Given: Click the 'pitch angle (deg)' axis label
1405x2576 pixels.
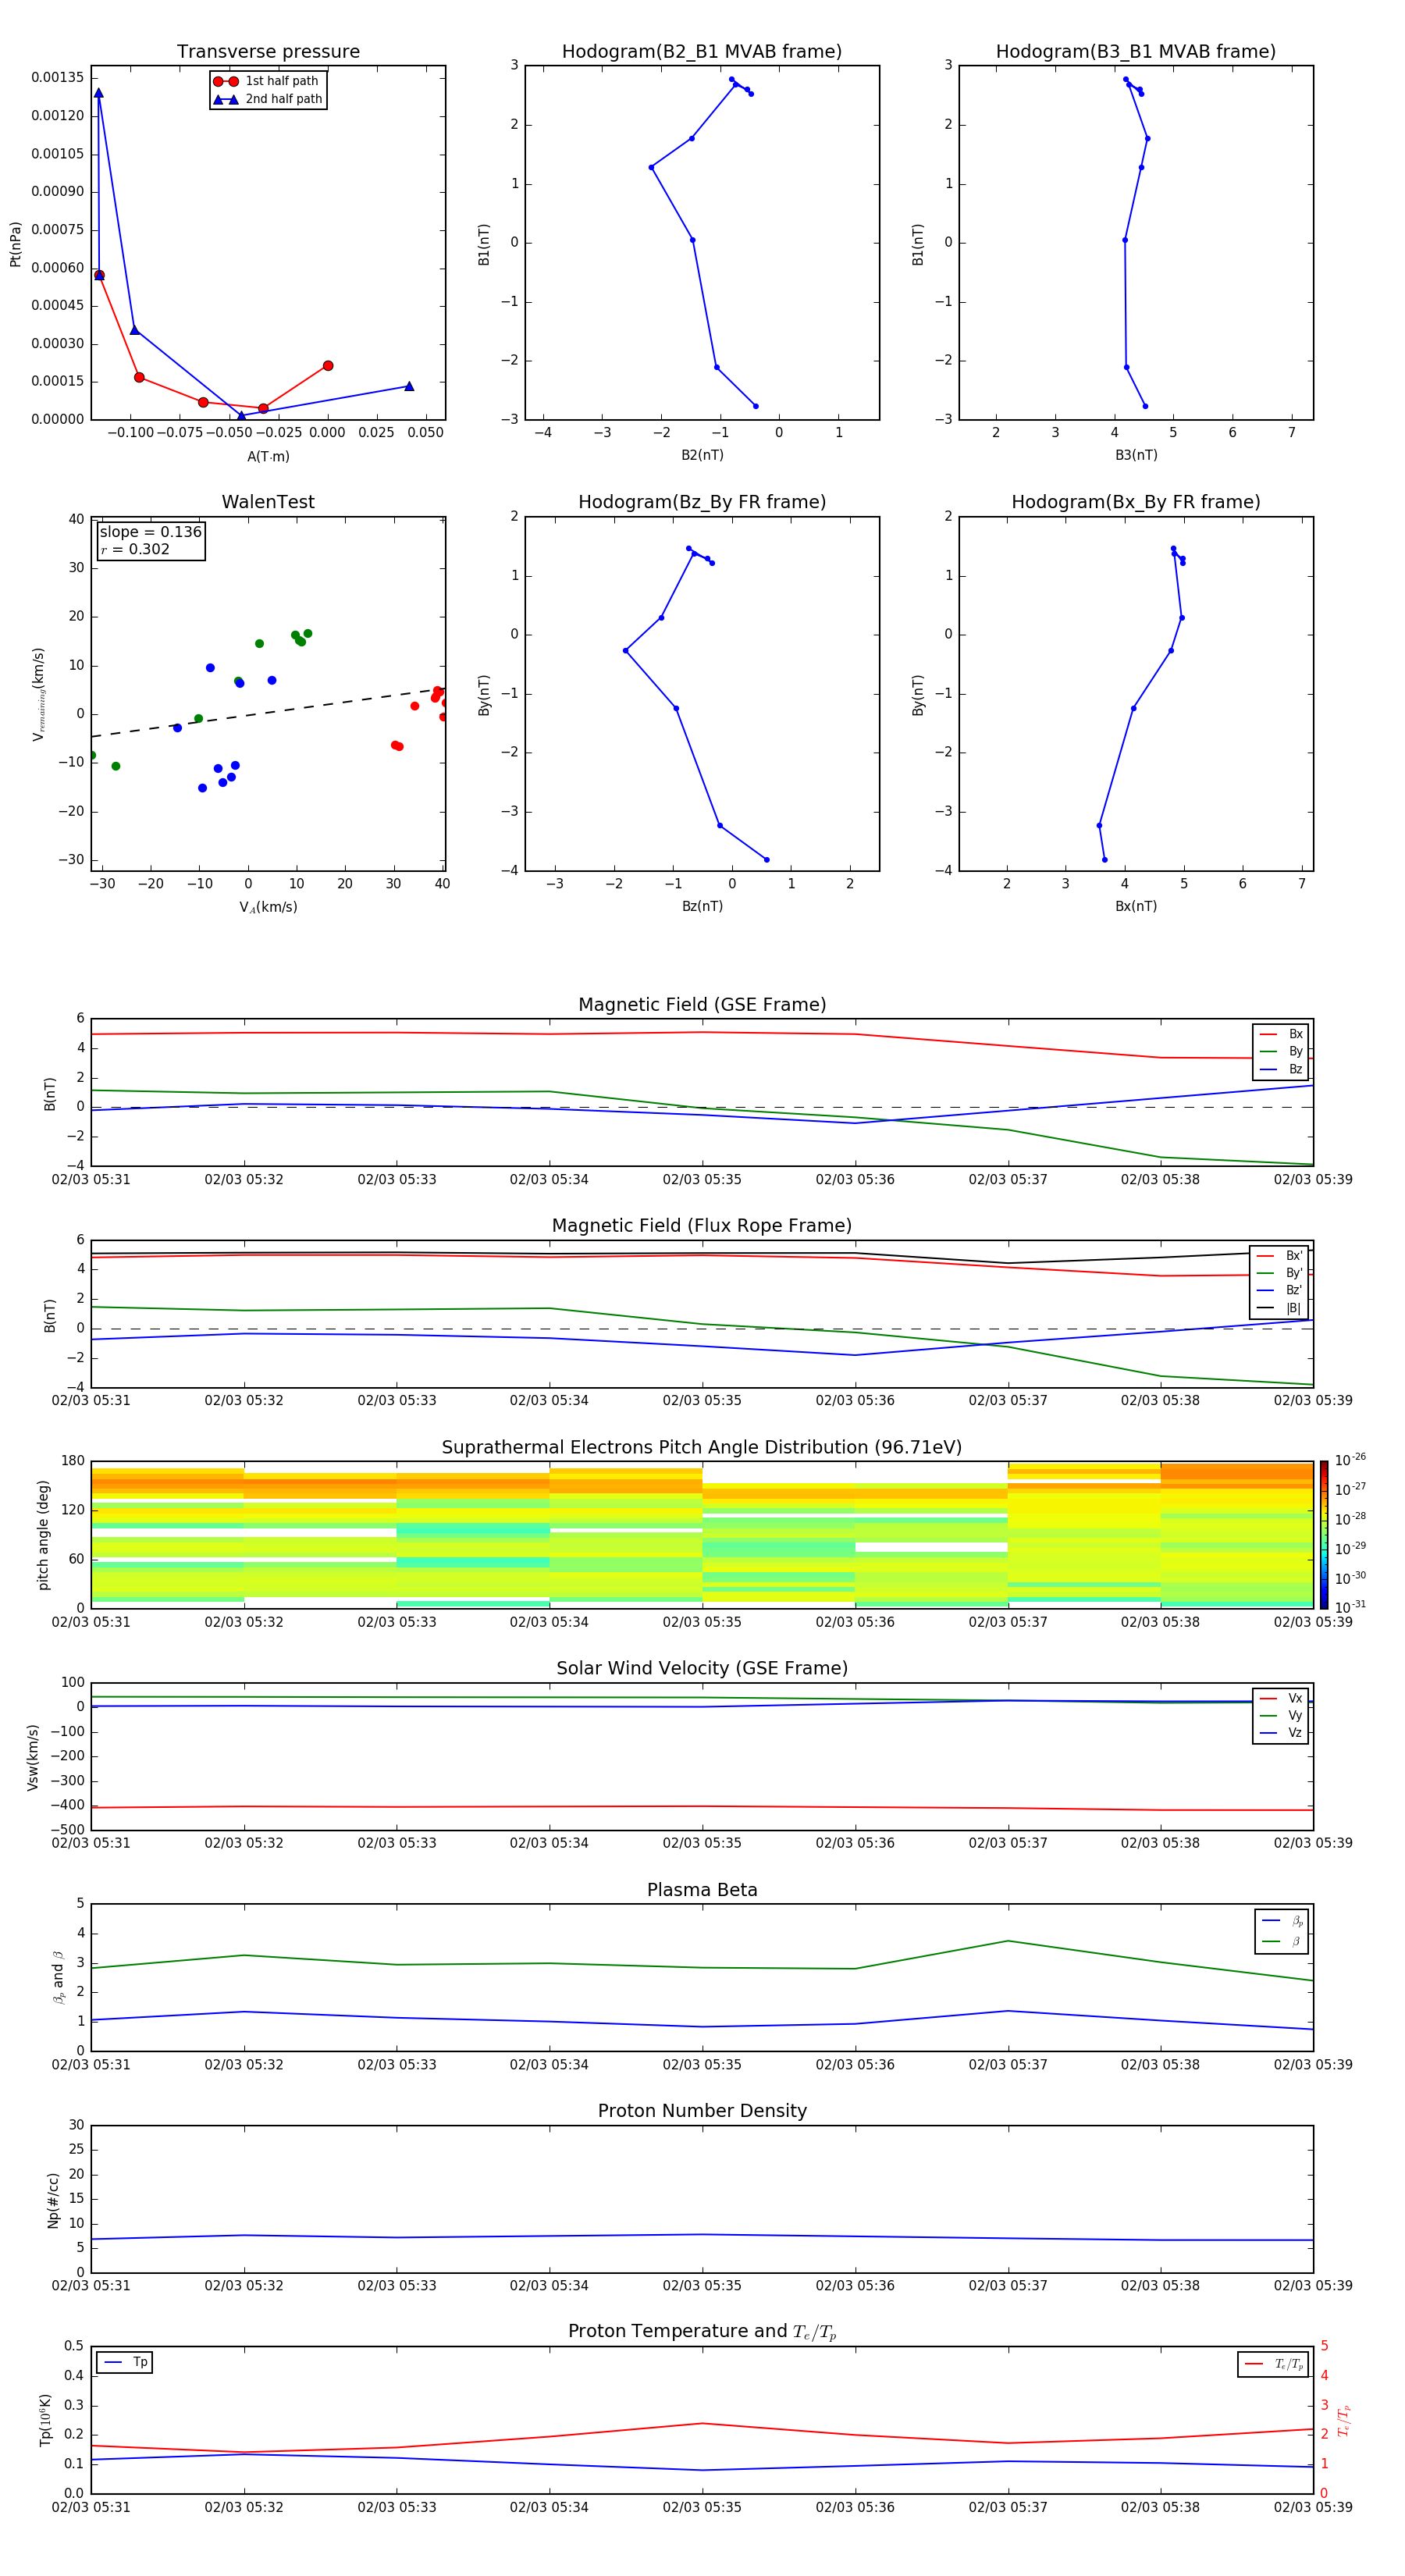Looking at the screenshot, I should pos(43,1535).
